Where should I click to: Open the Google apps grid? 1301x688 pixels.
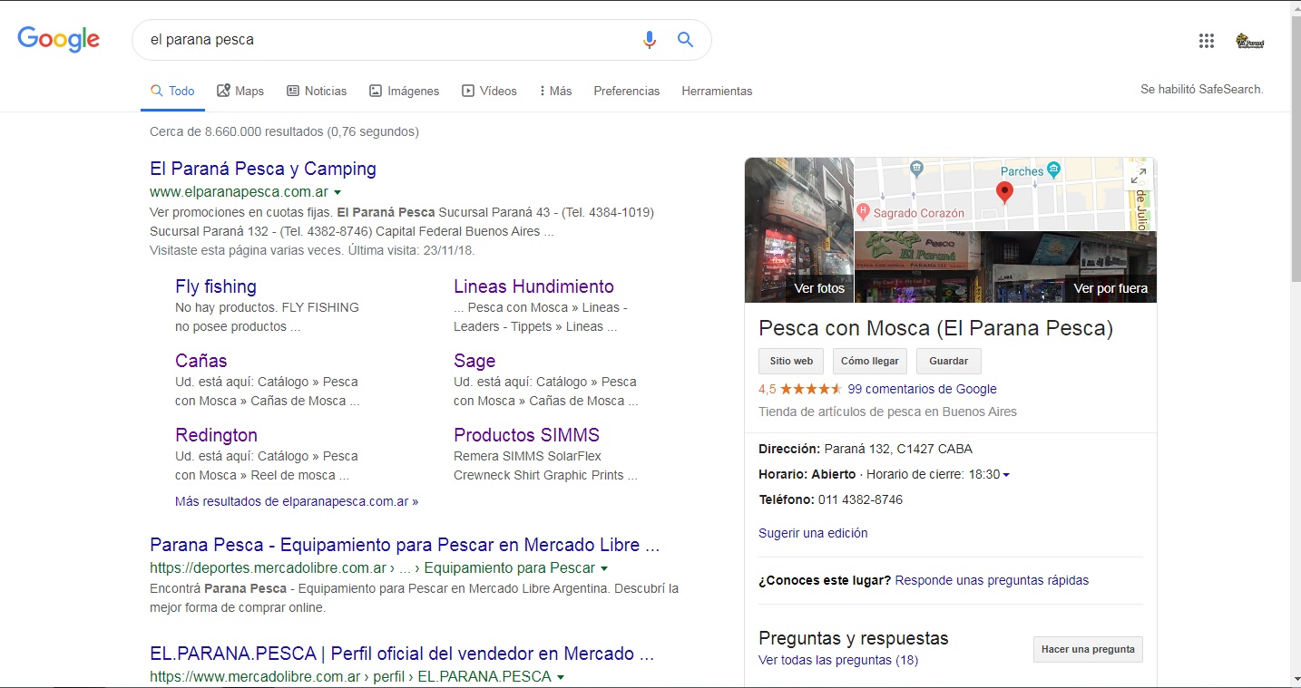(1207, 40)
